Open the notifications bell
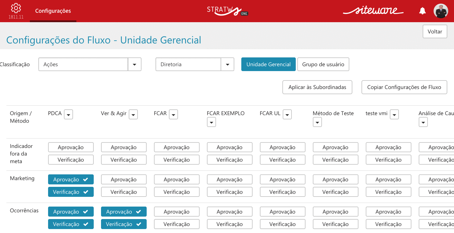This screenshot has width=454, height=233. click(422, 11)
